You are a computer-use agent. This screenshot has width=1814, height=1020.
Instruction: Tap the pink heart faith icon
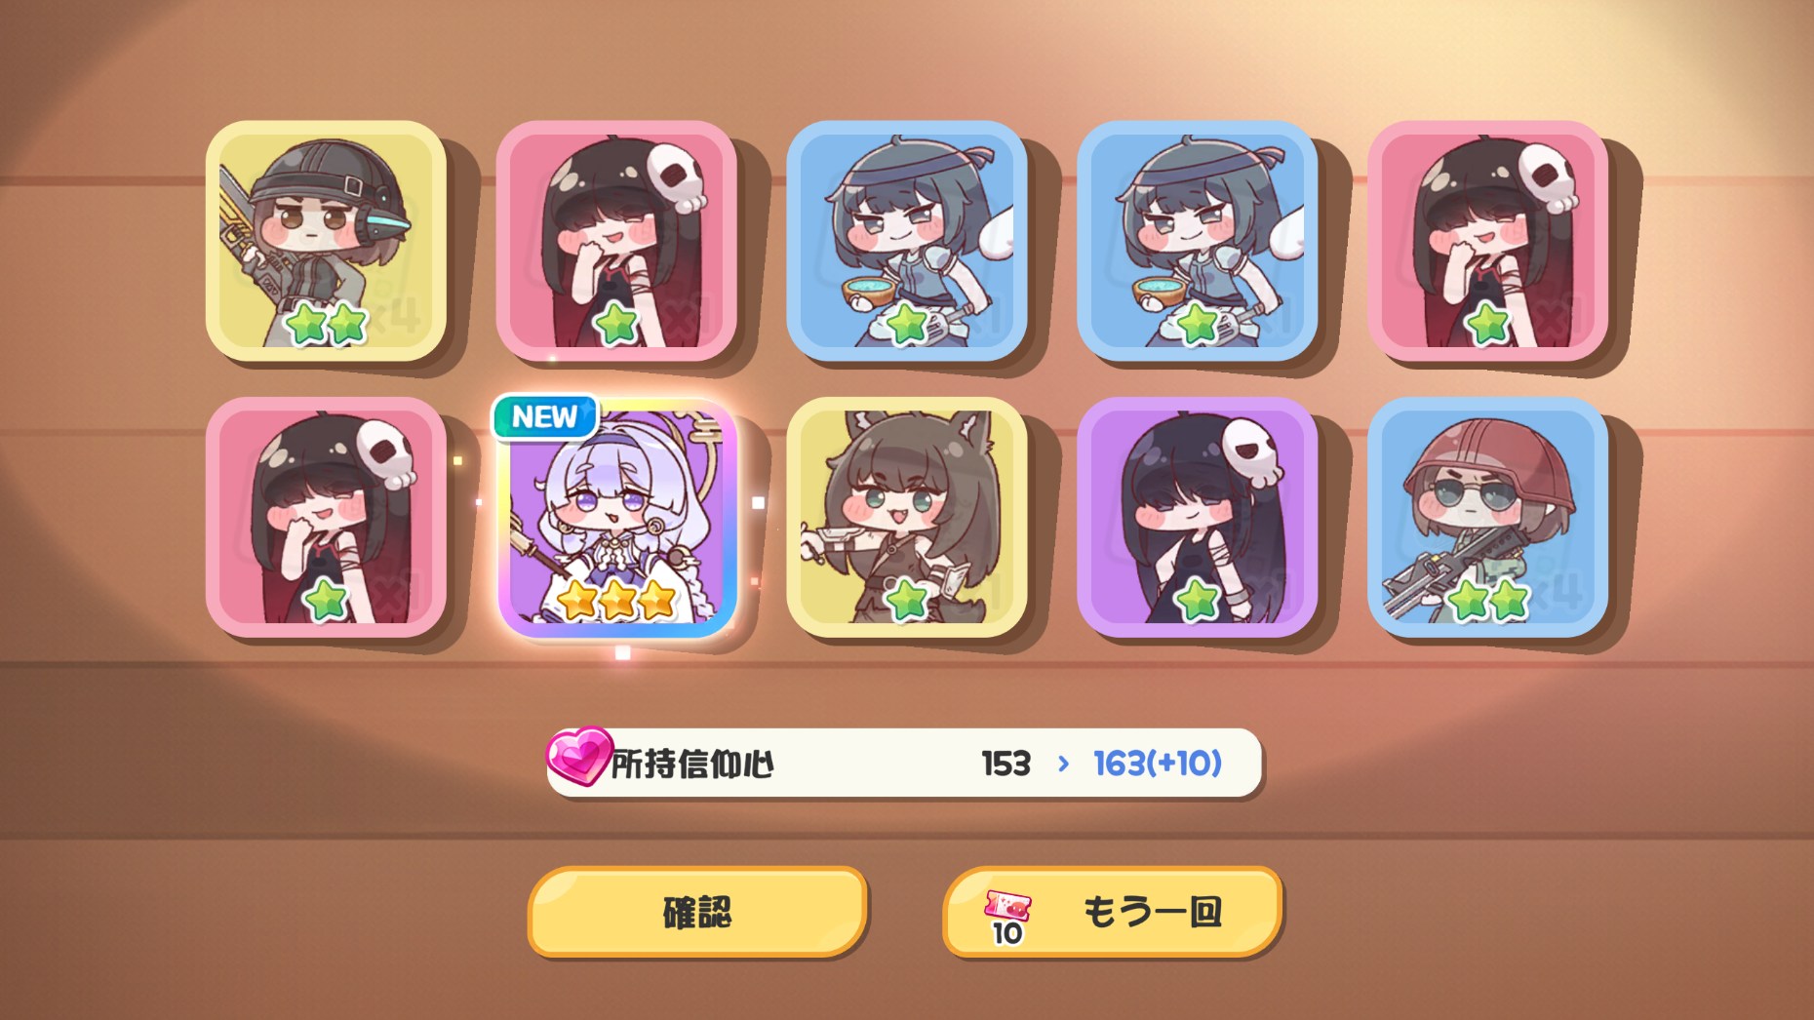(578, 756)
